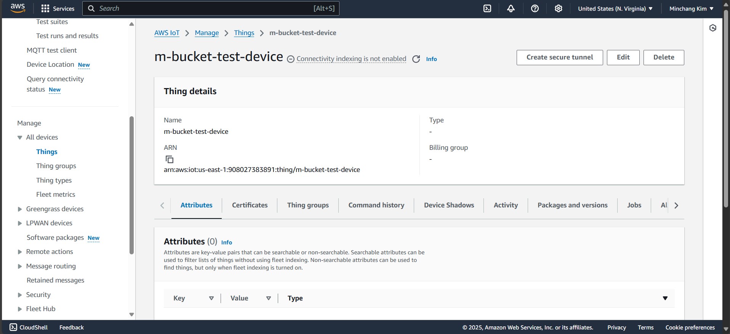Open Terms footer link
730x334 pixels.
pos(645,327)
